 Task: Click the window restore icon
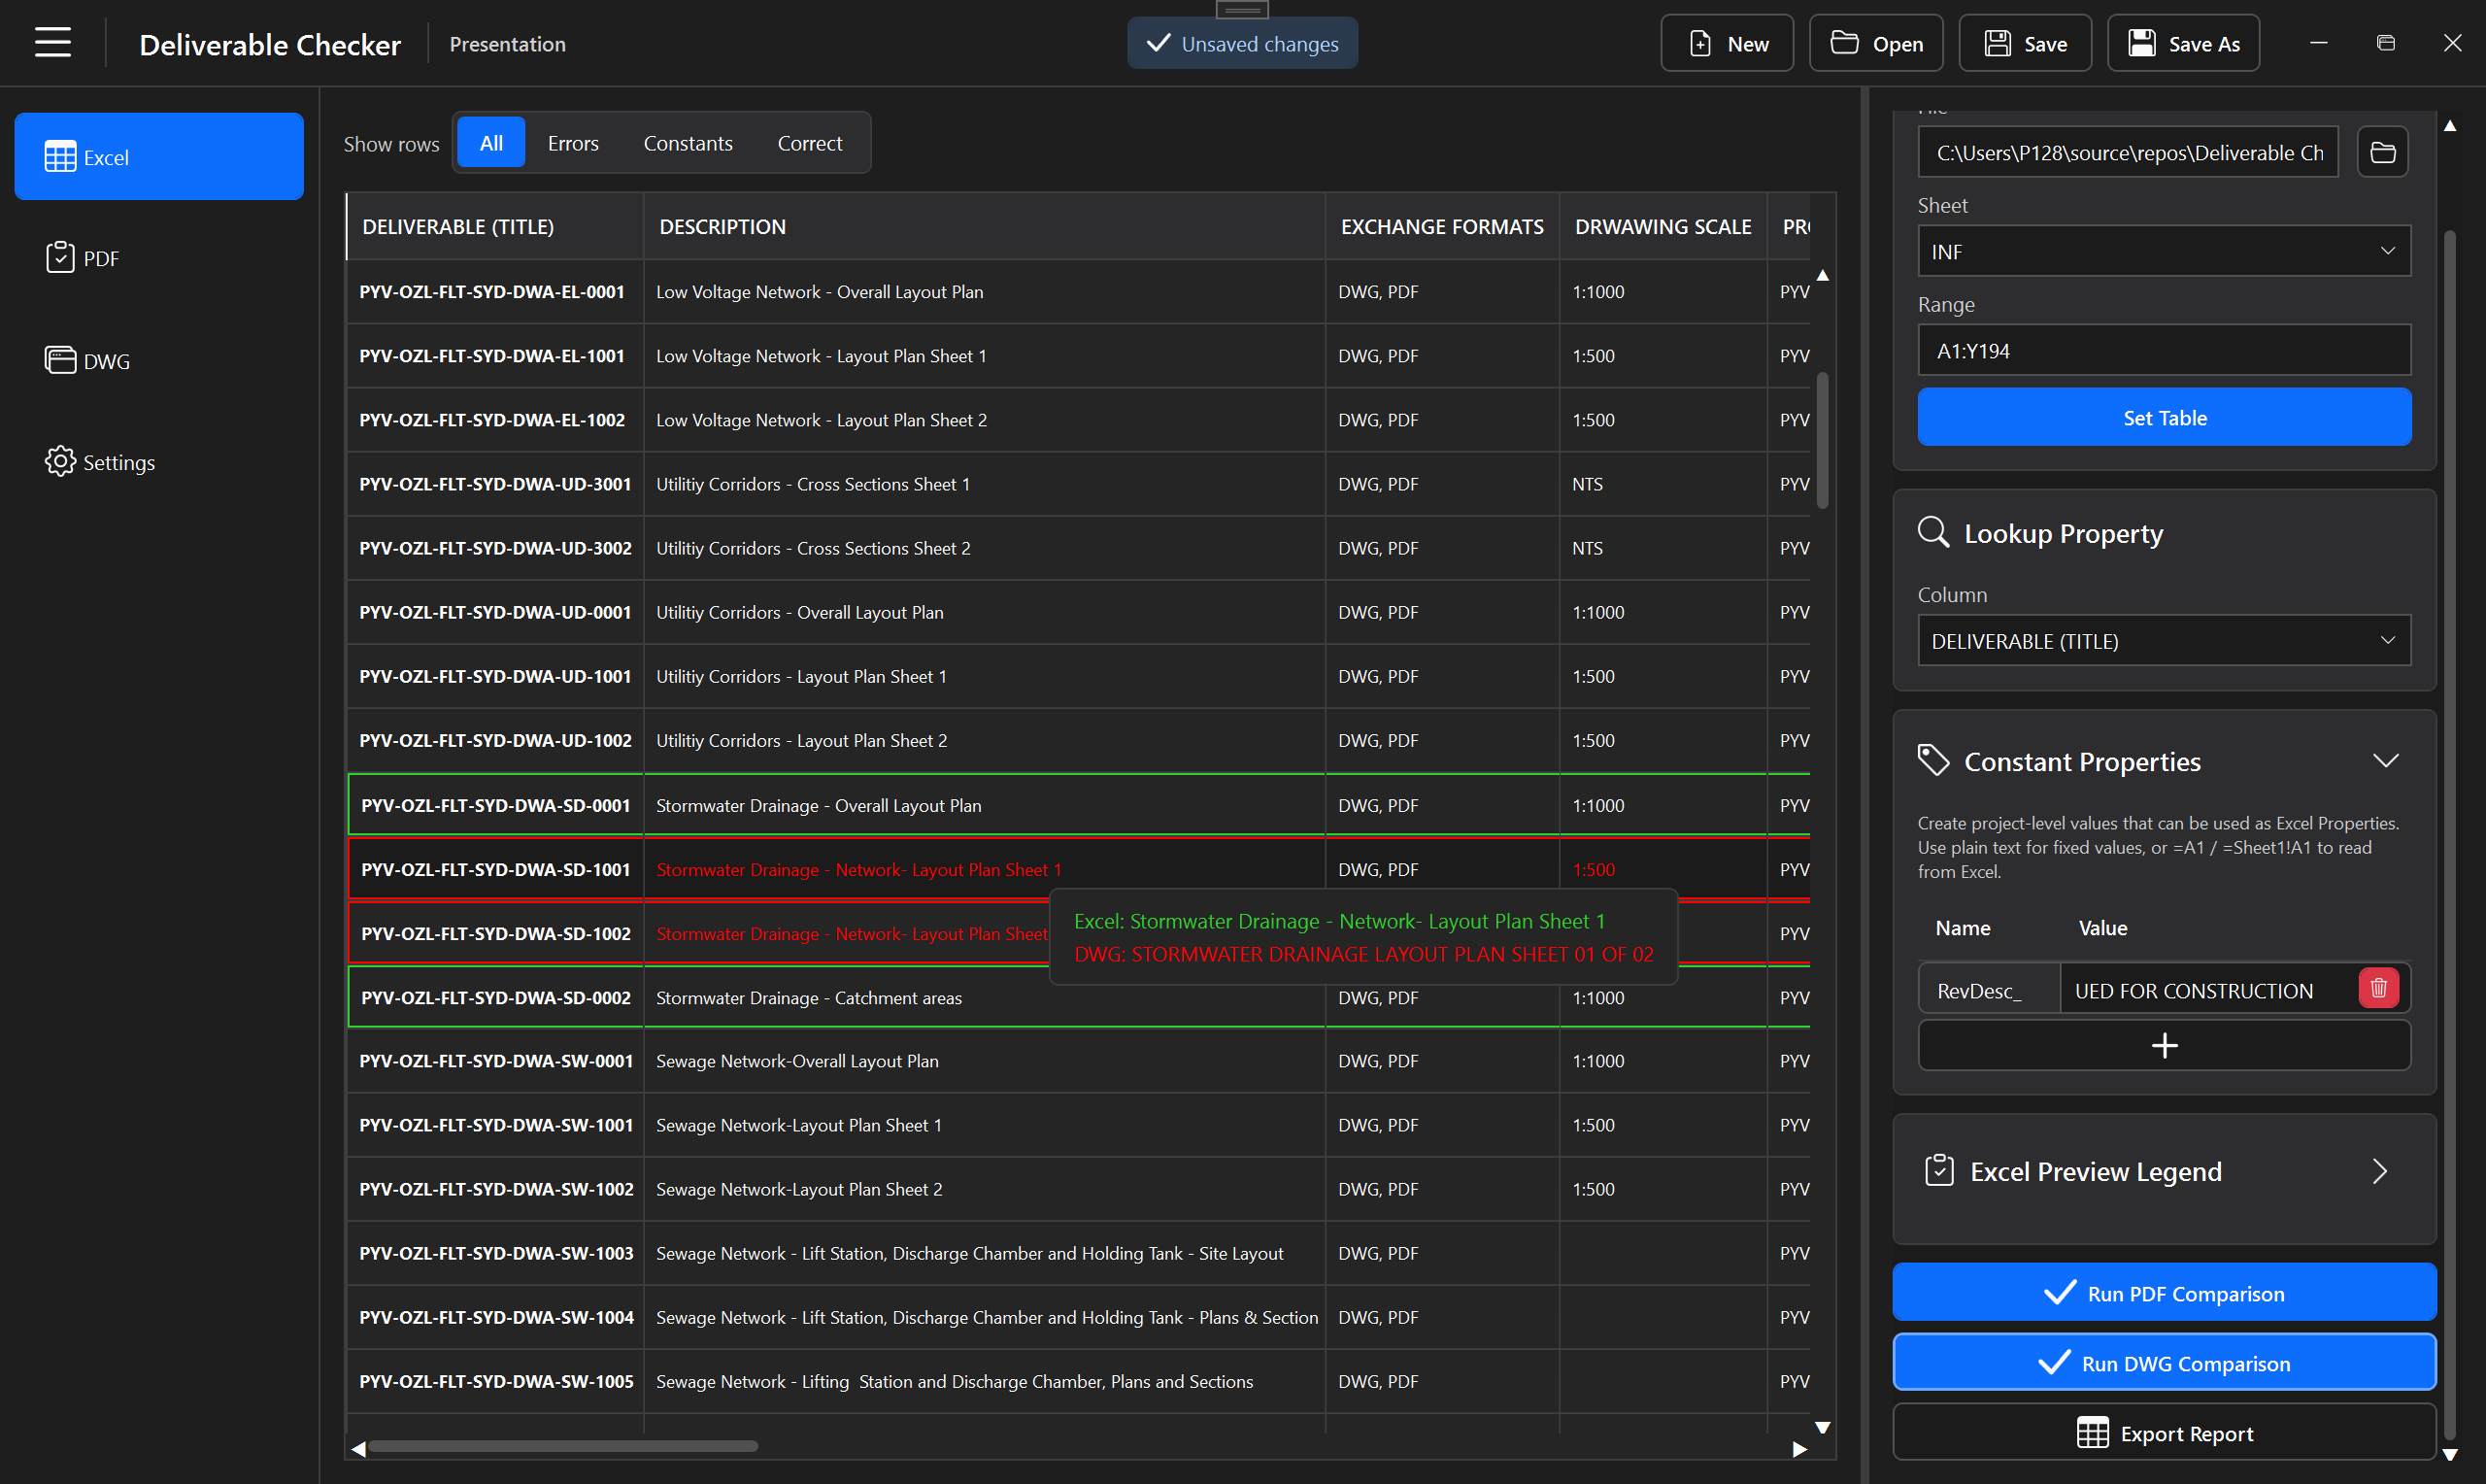[x=2385, y=43]
